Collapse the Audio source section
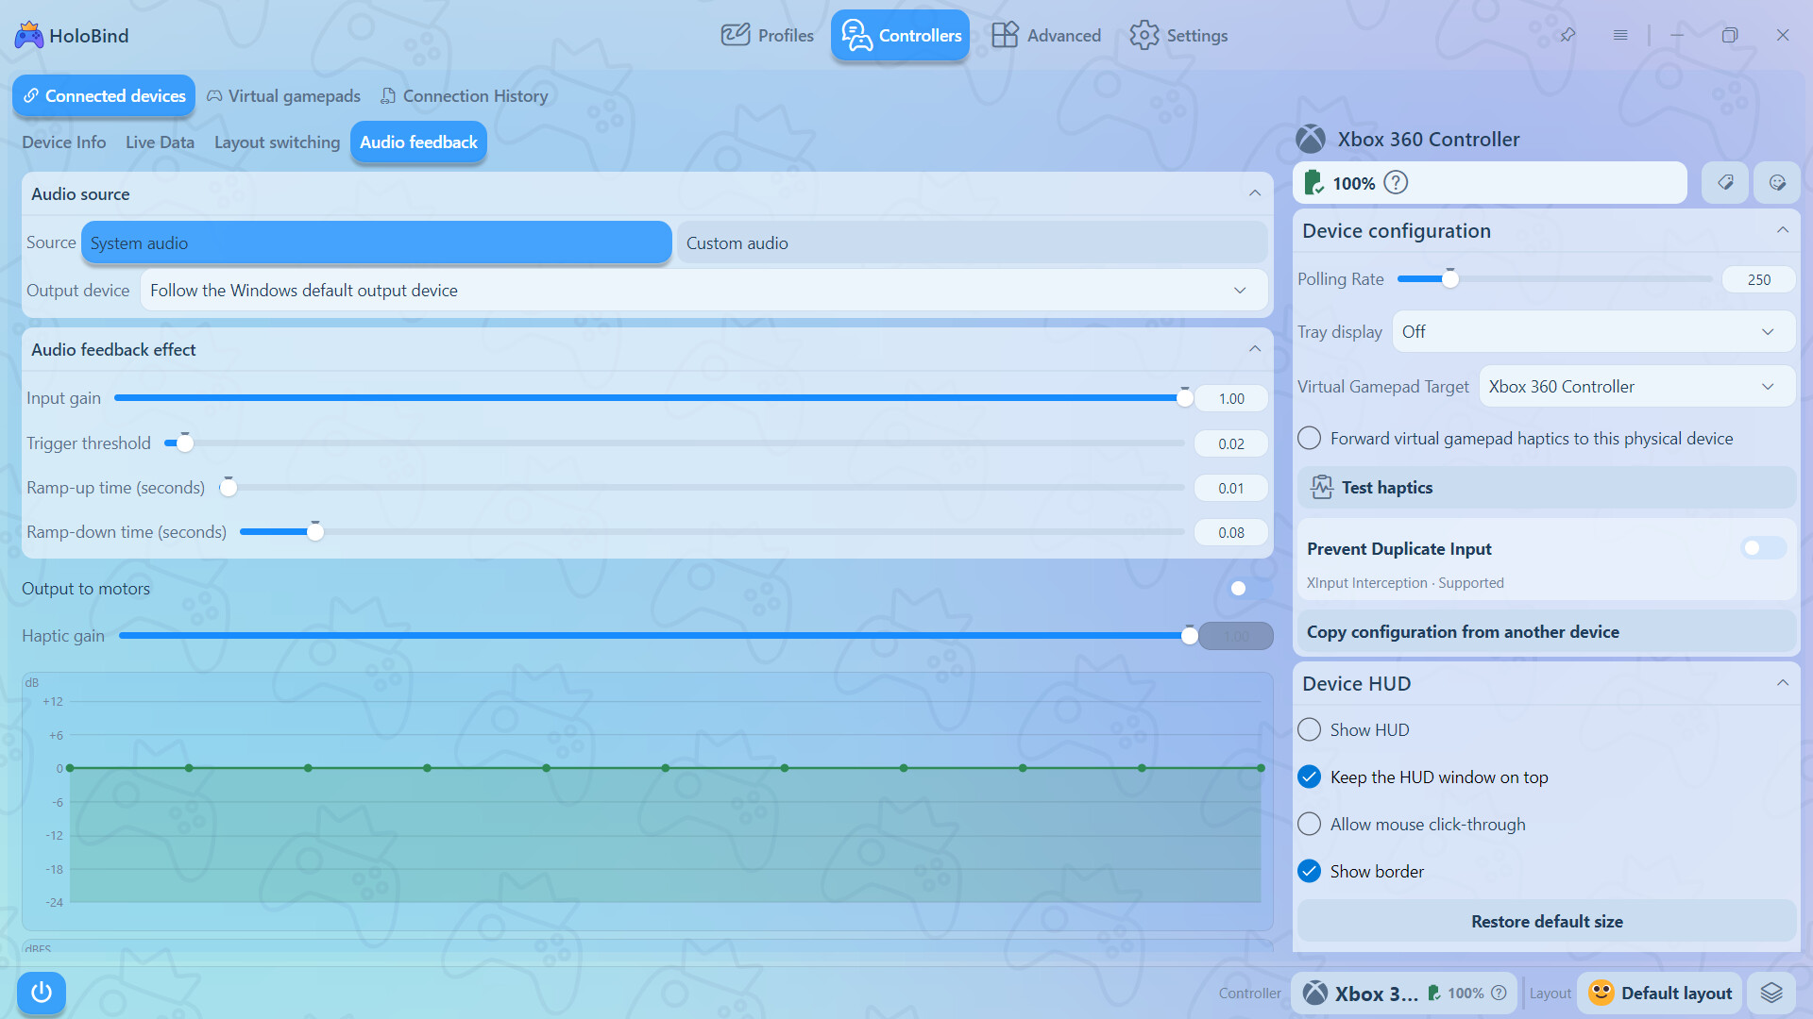The width and height of the screenshot is (1813, 1019). click(1255, 193)
